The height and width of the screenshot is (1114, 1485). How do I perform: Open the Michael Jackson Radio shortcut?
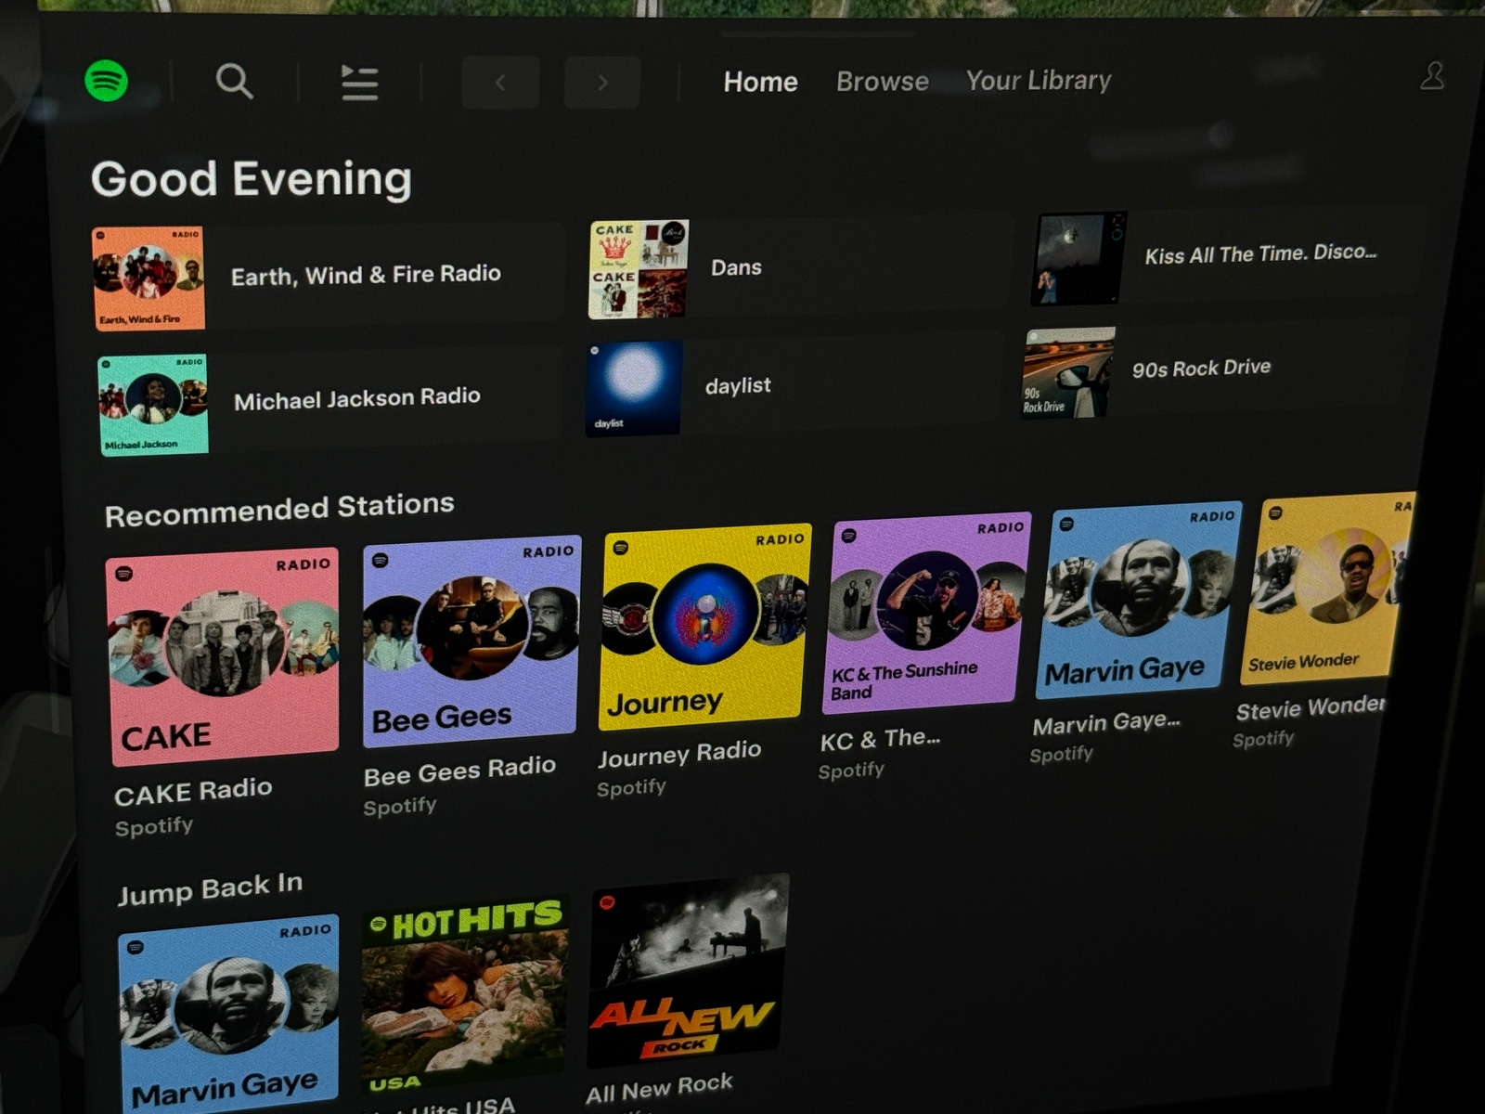(x=329, y=400)
